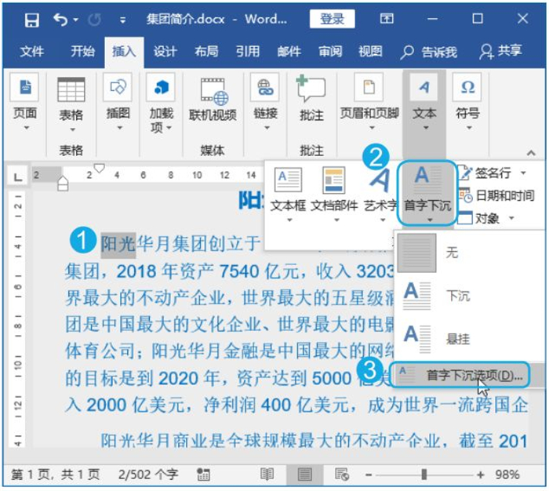The image size is (549, 491).
Task: Expand the Signature Line (签名行) dropdown arrow
Action: click(523, 173)
